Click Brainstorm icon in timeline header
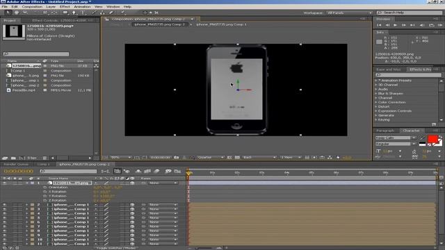The image size is (445, 250). [x=168, y=172]
